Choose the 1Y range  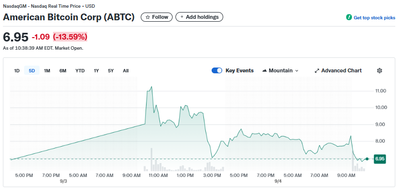click(x=96, y=71)
